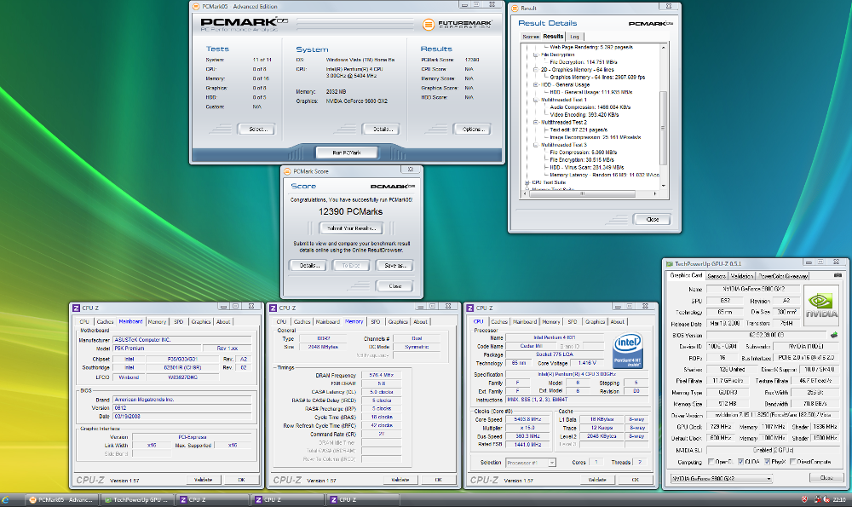The width and height of the screenshot is (852, 507).
Task: Click 'Video Encoding: 393.420 KB/s' row
Action: (584, 115)
